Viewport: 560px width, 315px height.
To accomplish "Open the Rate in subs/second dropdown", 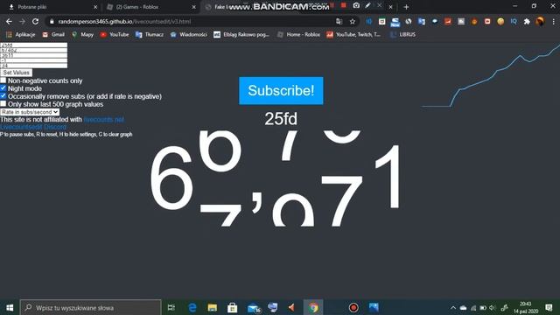I will 30,112.
